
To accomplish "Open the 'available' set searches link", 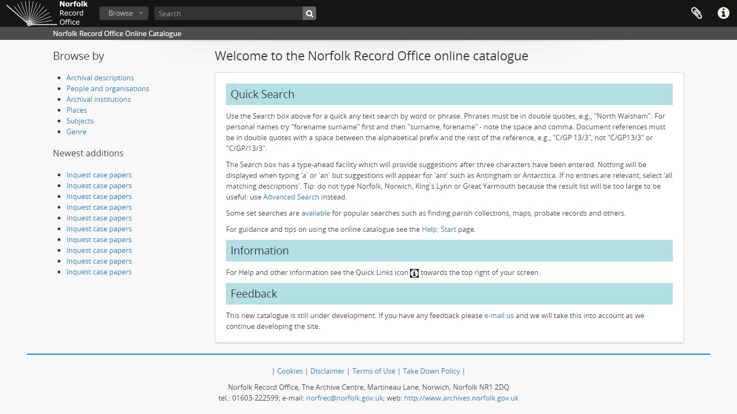I will pyautogui.click(x=316, y=213).
